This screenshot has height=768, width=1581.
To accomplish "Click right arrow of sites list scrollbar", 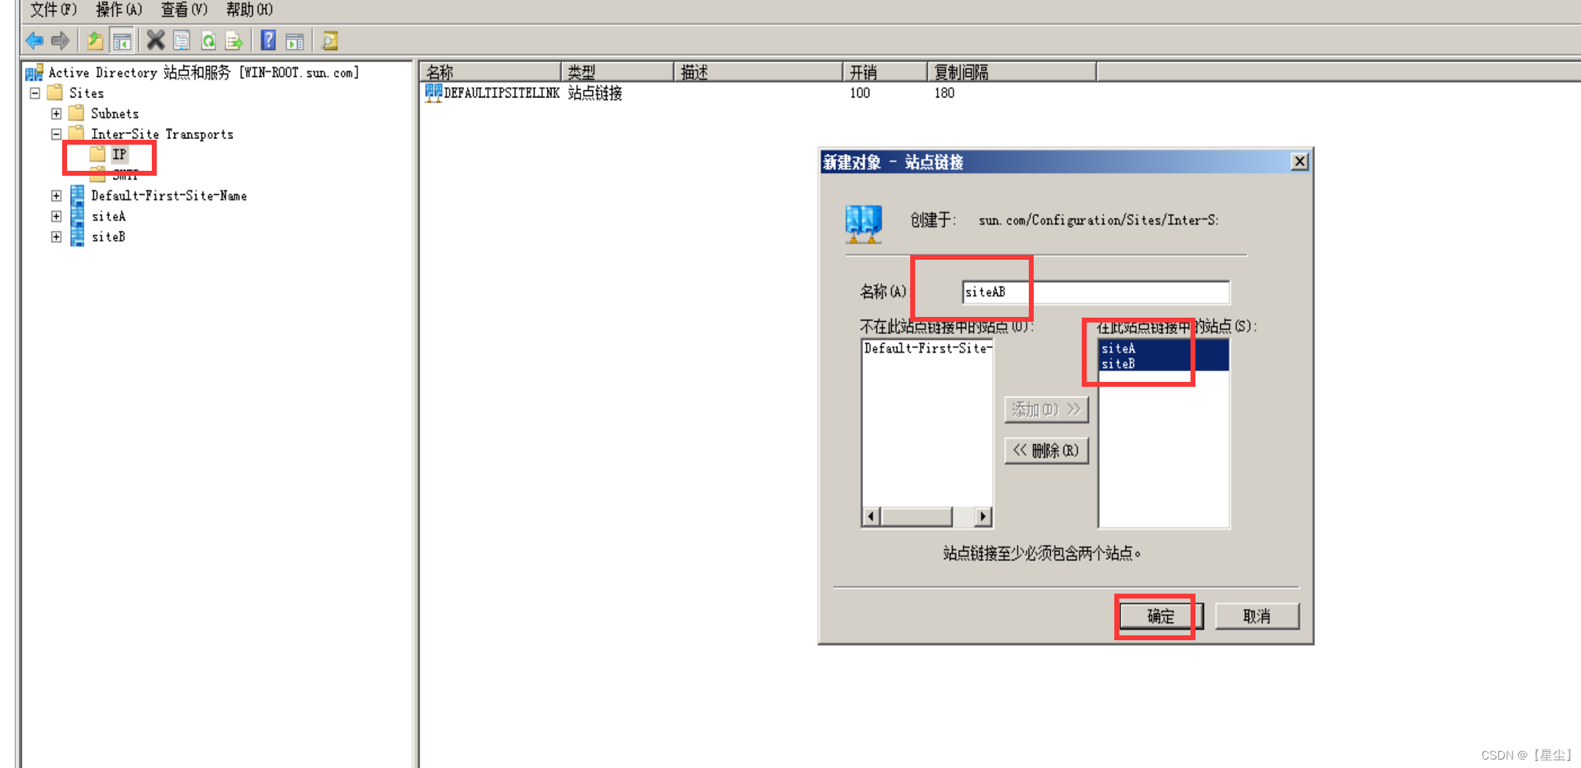I will click(983, 517).
